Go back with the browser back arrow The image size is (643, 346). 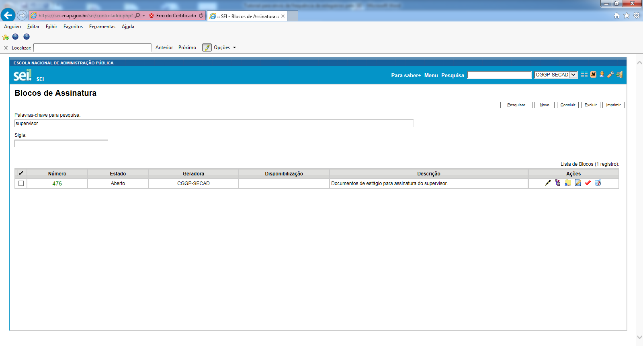click(x=8, y=15)
